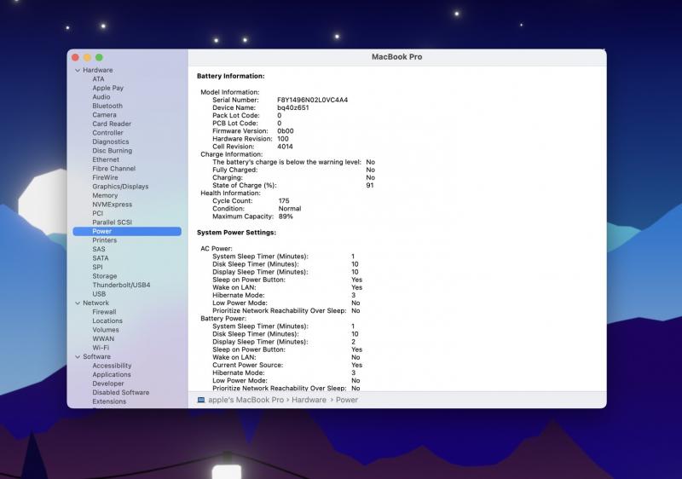Select SAS in the sidebar
Image resolution: width=682 pixels, height=479 pixels.
99,249
